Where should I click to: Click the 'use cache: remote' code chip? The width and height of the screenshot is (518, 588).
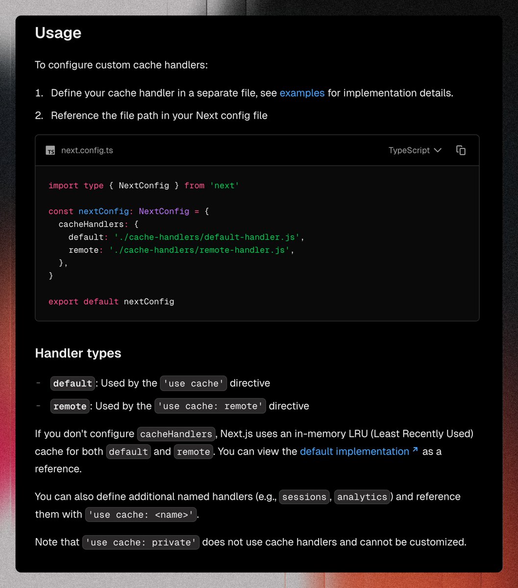click(x=210, y=406)
